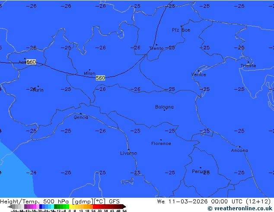Screen dimensions: 274x212
Task: Click the Perugia city label
Action: 201,171
